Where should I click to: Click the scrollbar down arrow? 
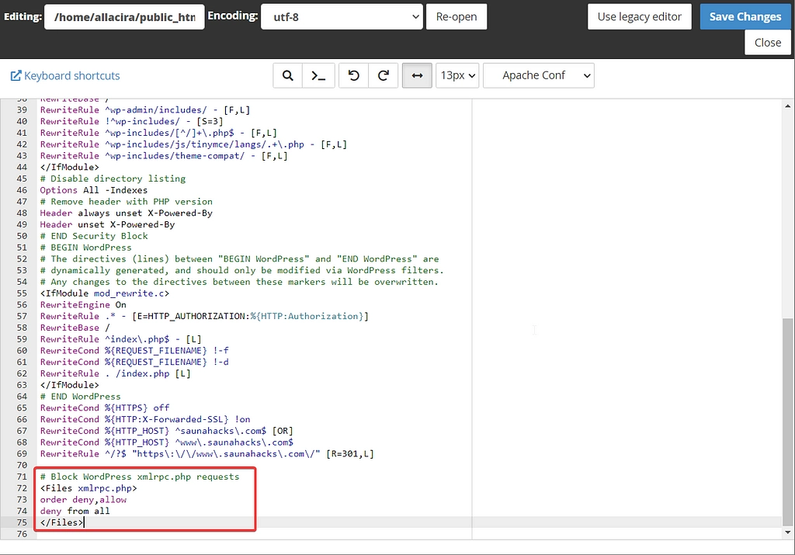click(x=787, y=532)
